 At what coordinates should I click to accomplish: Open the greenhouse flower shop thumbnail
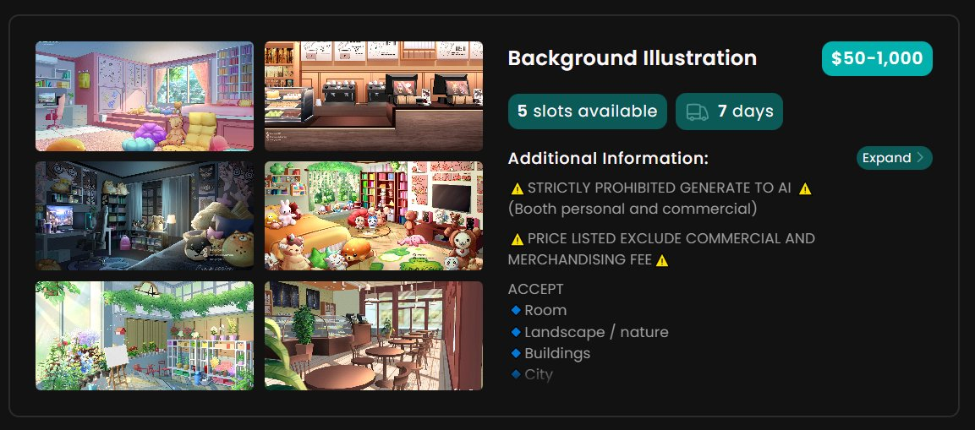click(x=145, y=335)
